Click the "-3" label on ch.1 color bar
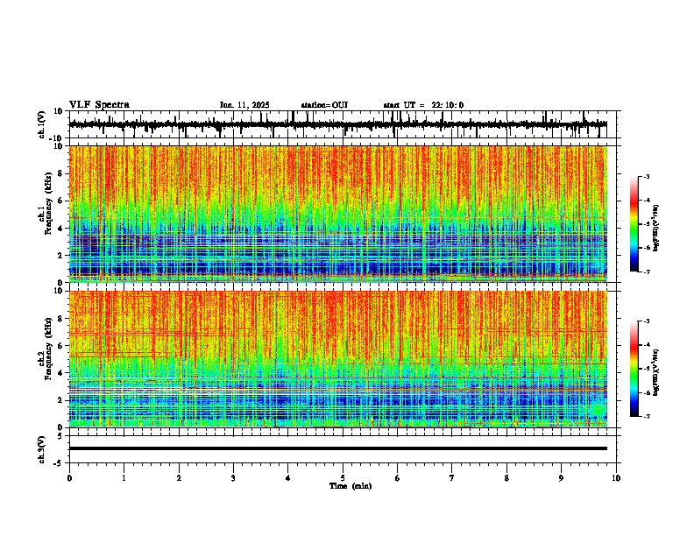This screenshot has width=694, height=536. click(x=646, y=177)
